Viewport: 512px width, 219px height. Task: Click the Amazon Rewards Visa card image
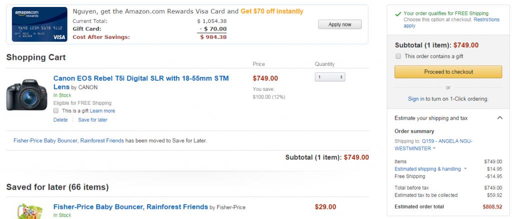coord(39,24)
